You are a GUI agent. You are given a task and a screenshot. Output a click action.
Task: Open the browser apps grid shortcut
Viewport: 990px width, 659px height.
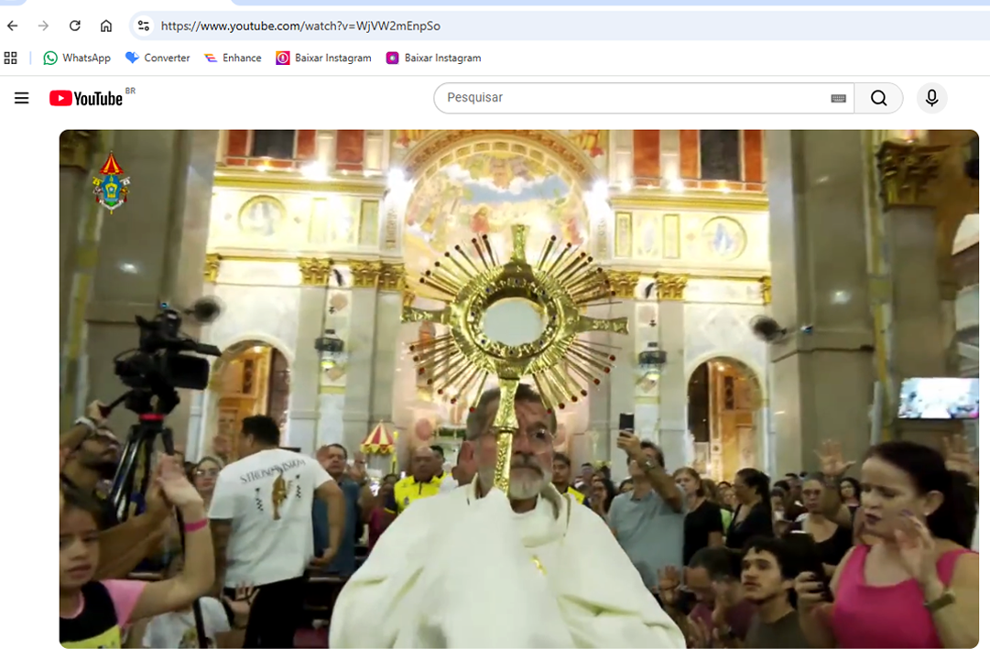pos(11,58)
